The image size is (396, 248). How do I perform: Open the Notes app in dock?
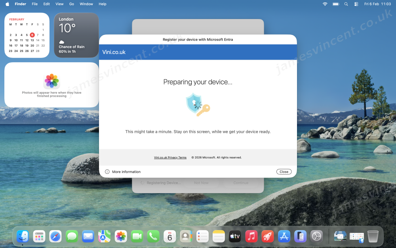pos(219,236)
